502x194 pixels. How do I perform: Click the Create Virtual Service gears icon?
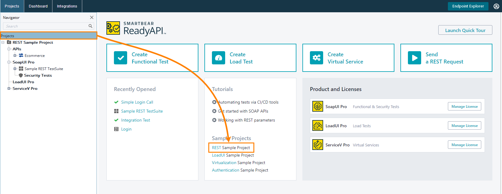tap(317, 58)
